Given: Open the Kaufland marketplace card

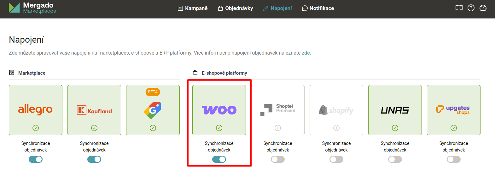Looking at the screenshot, I should (x=94, y=110).
